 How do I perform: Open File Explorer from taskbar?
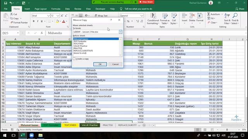click(x=40, y=135)
